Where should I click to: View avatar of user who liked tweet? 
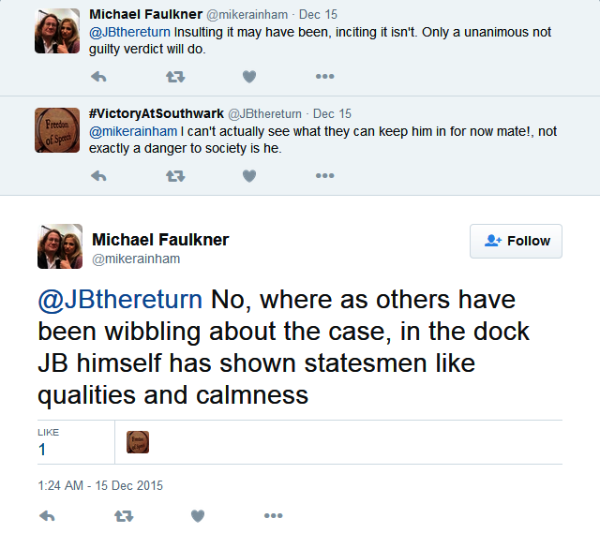click(138, 442)
